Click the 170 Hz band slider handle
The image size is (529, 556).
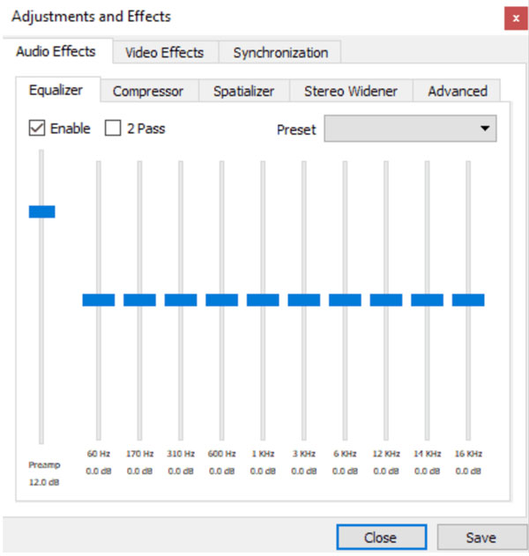coord(140,300)
